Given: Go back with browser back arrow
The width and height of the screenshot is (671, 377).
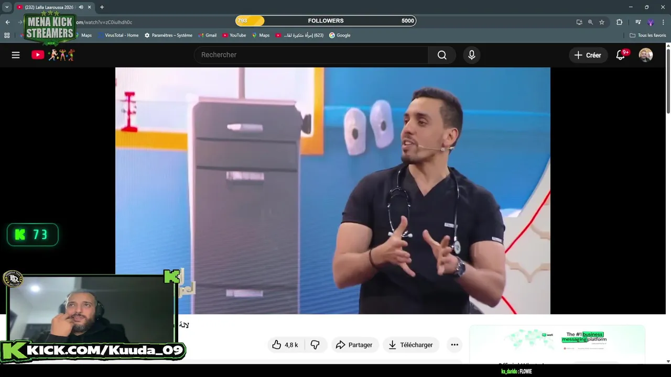Looking at the screenshot, I should coord(7,22).
